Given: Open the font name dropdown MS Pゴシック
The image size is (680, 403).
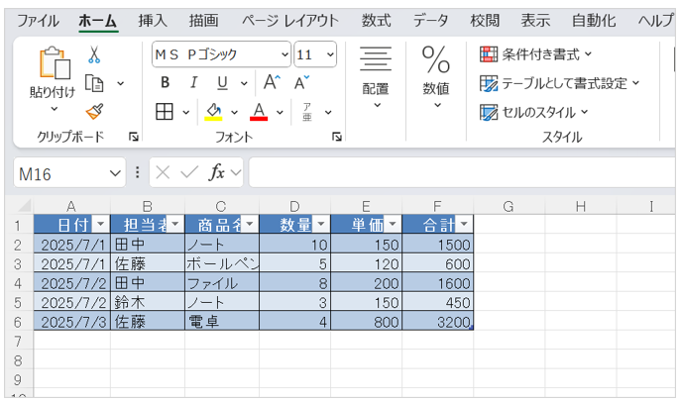Looking at the screenshot, I should click(284, 54).
